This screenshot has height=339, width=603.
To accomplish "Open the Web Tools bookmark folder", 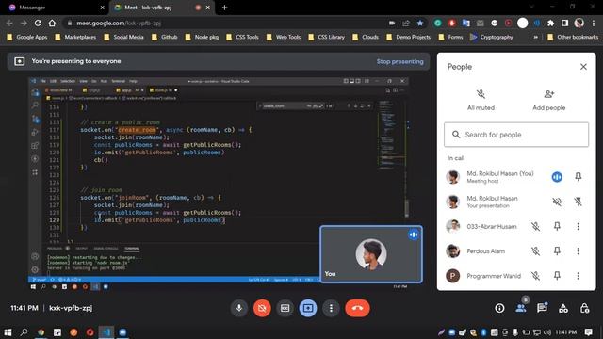I will click(x=284, y=38).
